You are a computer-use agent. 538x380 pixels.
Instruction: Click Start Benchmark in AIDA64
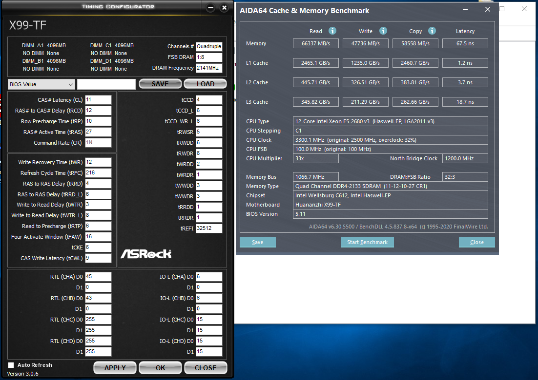pyautogui.click(x=368, y=242)
